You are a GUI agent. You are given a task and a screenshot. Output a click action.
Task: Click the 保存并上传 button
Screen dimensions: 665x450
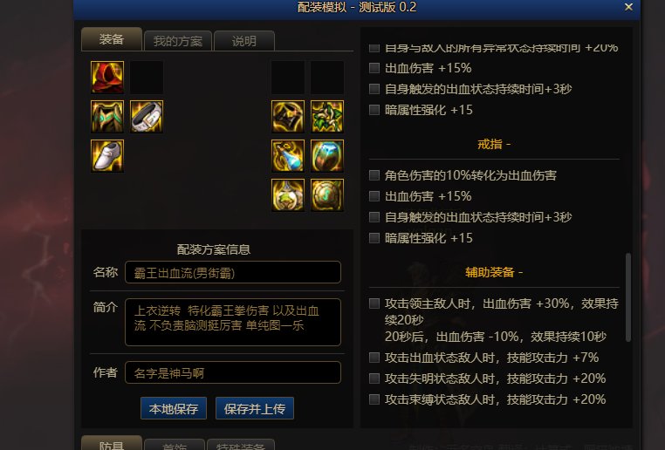[255, 408]
